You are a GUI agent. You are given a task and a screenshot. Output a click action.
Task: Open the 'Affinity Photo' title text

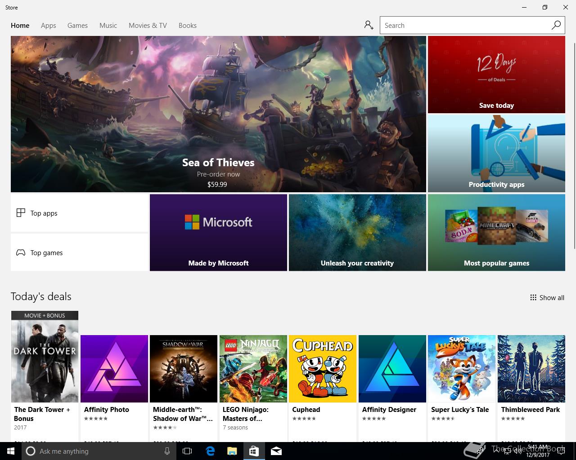(x=107, y=409)
